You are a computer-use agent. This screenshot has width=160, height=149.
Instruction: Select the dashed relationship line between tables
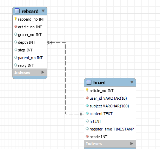66,78
